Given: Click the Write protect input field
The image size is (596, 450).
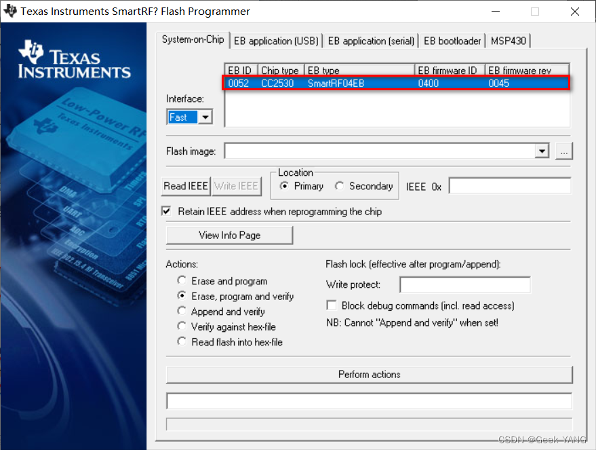Looking at the screenshot, I should [x=465, y=284].
